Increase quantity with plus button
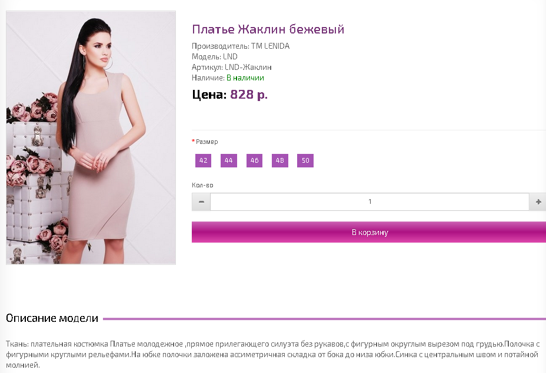Viewport: 546px width, 373px height. (538, 201)
